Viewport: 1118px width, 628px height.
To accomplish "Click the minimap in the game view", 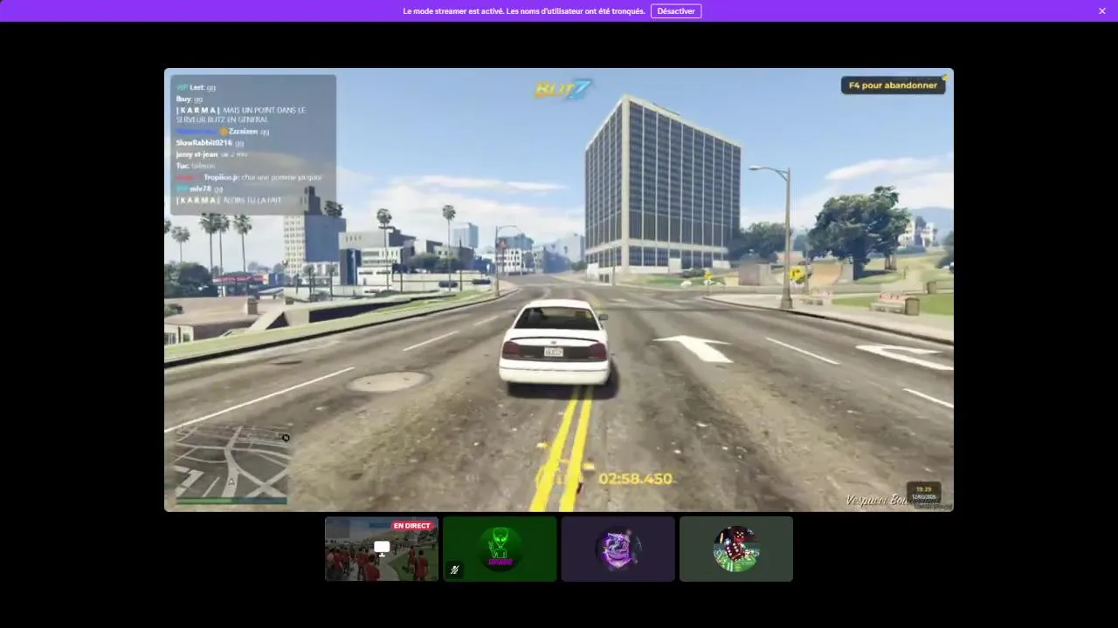I will (x=231, y=464).
